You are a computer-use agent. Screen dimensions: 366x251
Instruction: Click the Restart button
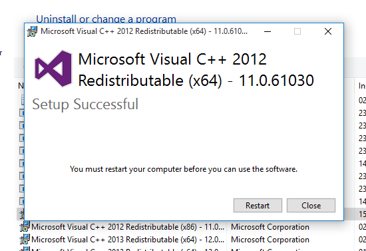click(x=258, y=206)
